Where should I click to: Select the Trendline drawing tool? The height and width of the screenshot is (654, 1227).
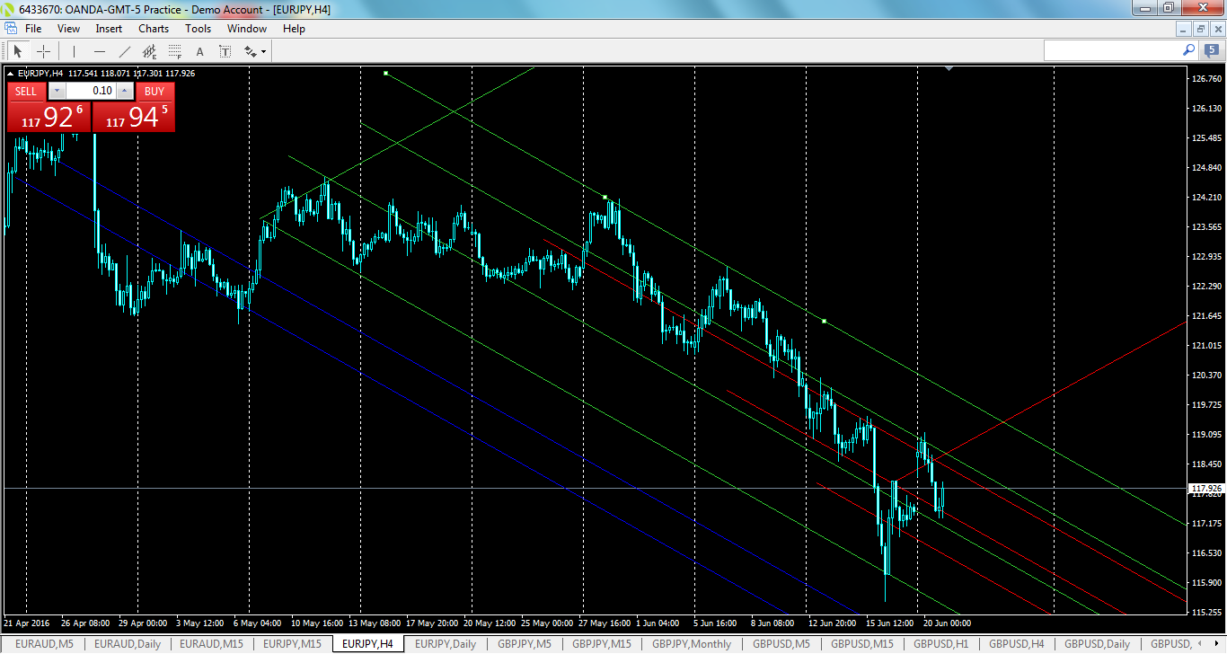point(123,51)
